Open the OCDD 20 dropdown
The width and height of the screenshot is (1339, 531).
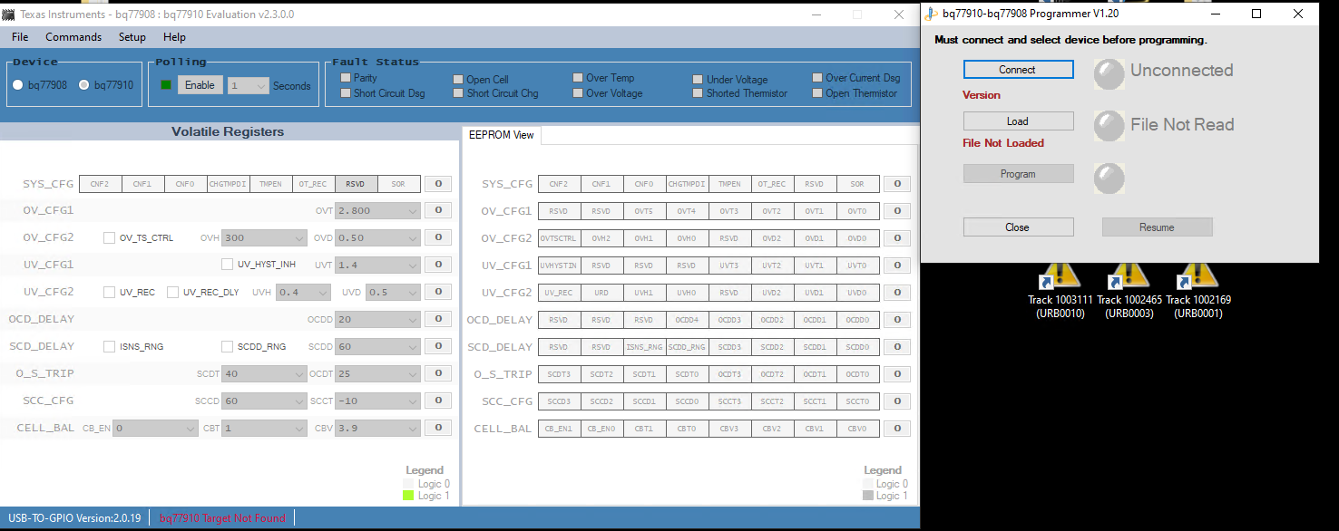pos(377,320)
